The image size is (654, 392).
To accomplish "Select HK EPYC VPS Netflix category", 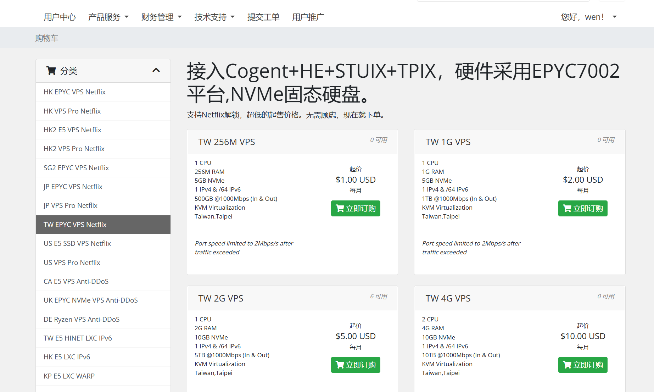I will tap(74, 92).
